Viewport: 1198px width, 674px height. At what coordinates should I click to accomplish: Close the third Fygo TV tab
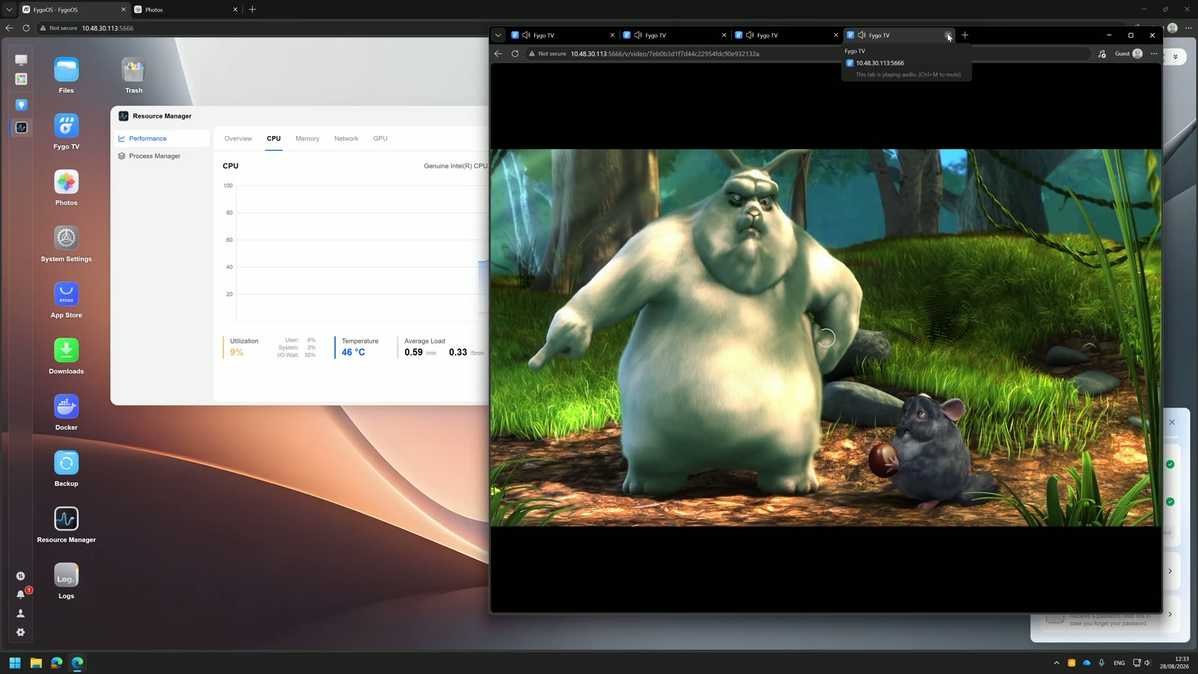(835, 35)
